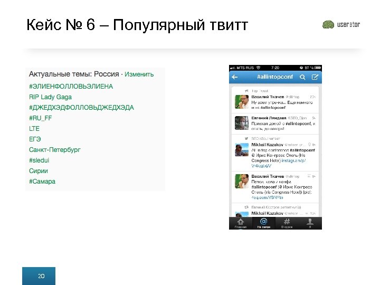Click the userator brain logo
This screenshot has width=380, height=285.
click(328, 24)
